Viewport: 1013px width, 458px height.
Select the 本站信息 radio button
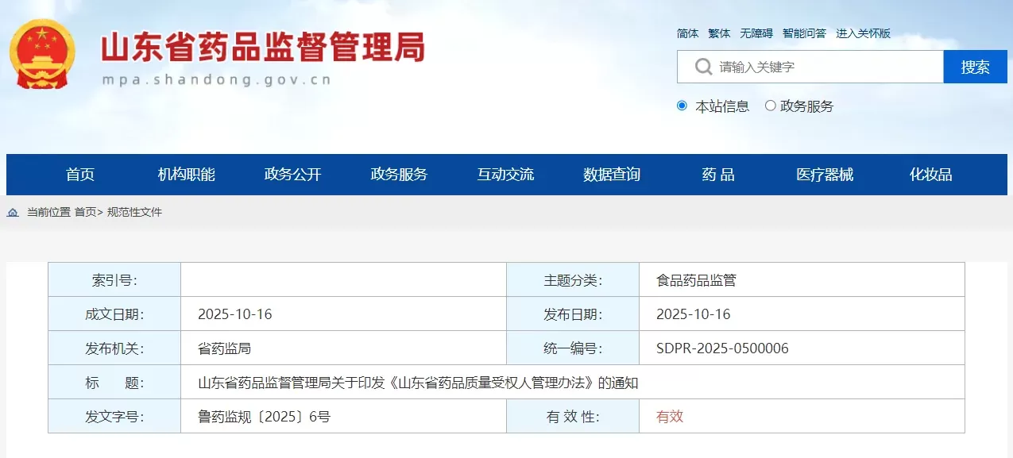682,106
